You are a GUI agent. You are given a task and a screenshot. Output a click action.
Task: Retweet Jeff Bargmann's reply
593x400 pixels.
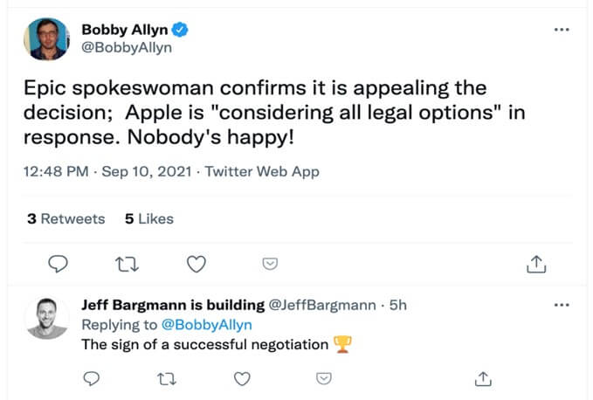[x=167, y=379]
